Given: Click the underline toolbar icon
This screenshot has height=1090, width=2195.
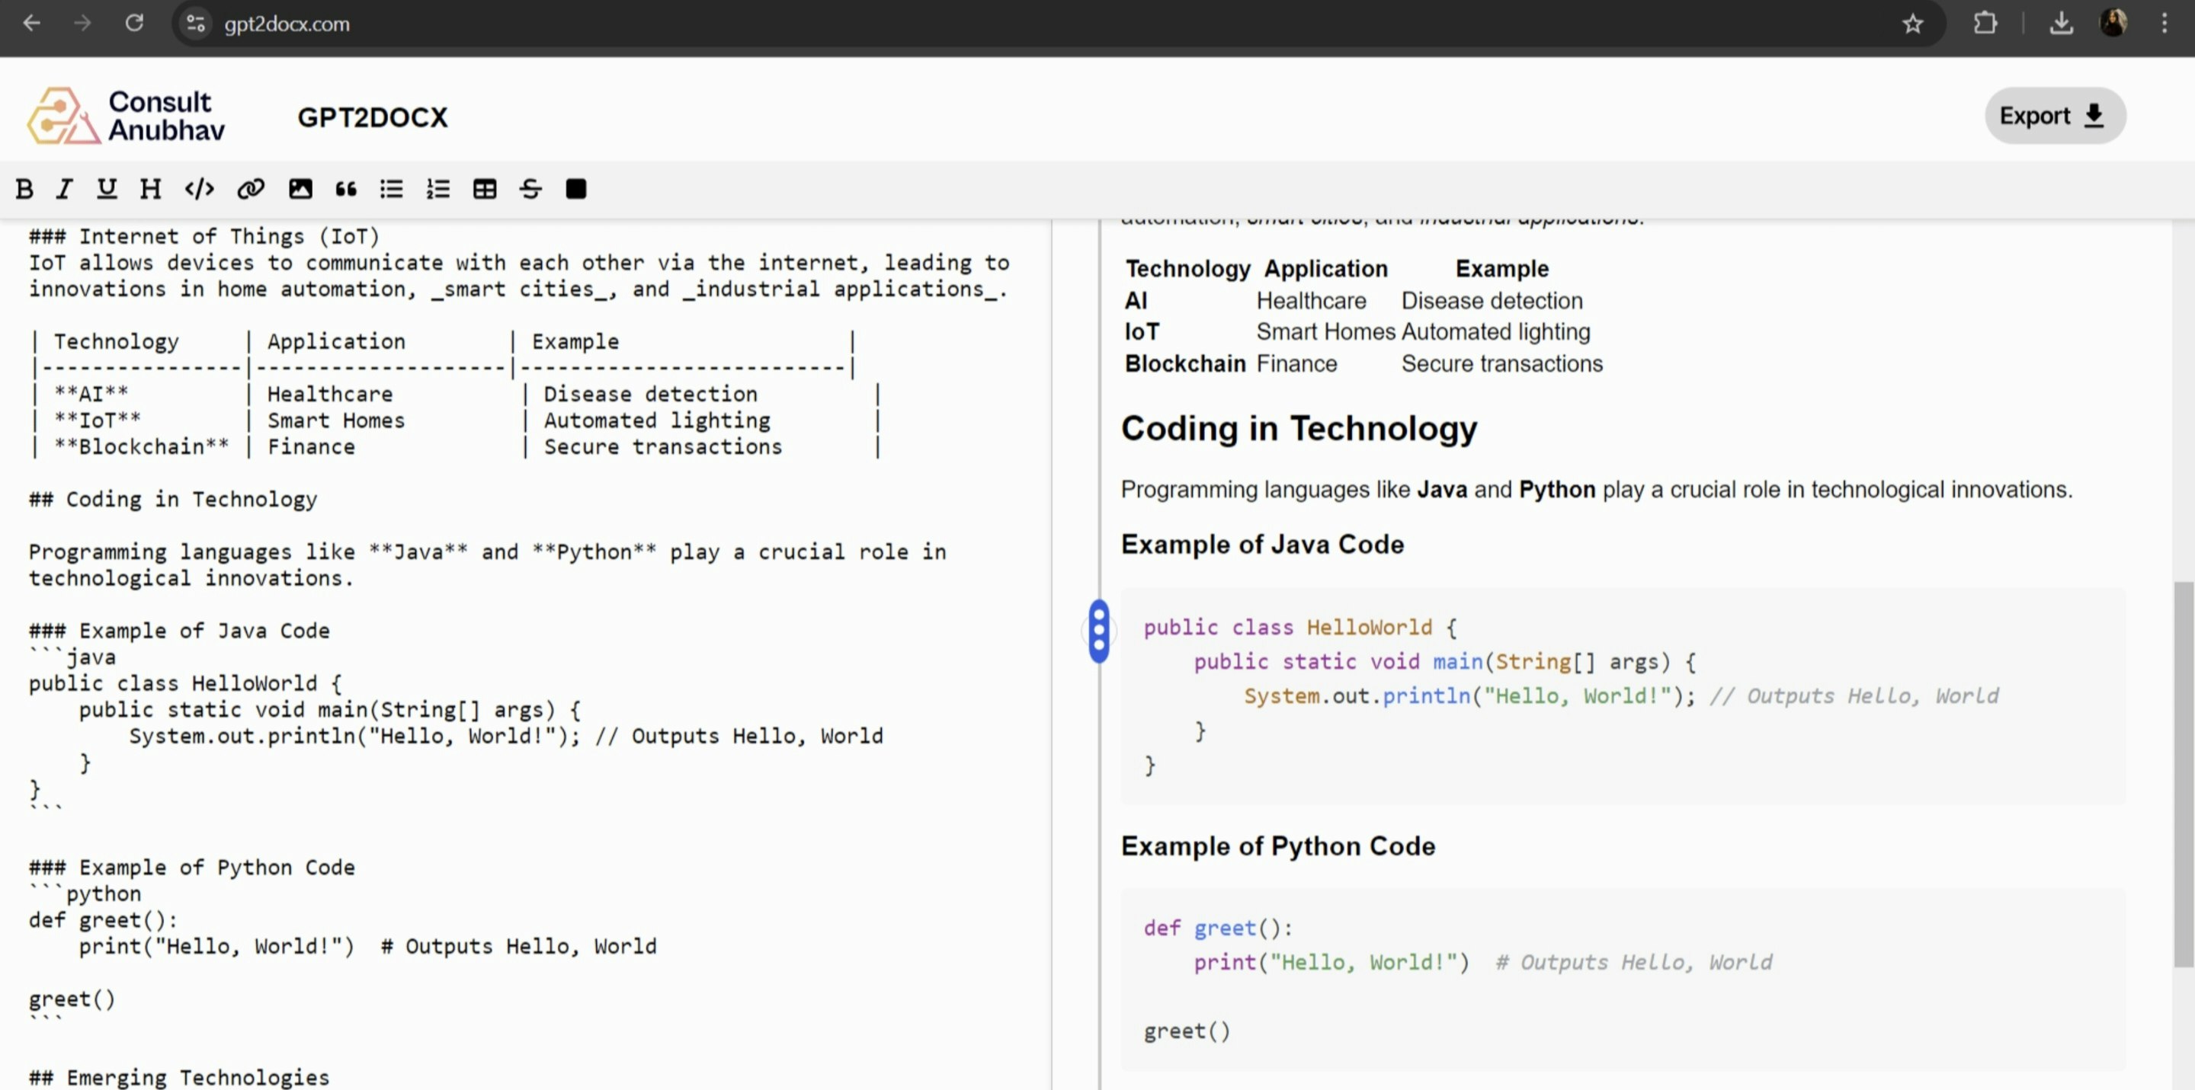Looking at the screenshot, I should coord(107,189).
